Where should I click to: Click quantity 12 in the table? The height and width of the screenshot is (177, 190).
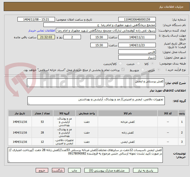[42, 142]
